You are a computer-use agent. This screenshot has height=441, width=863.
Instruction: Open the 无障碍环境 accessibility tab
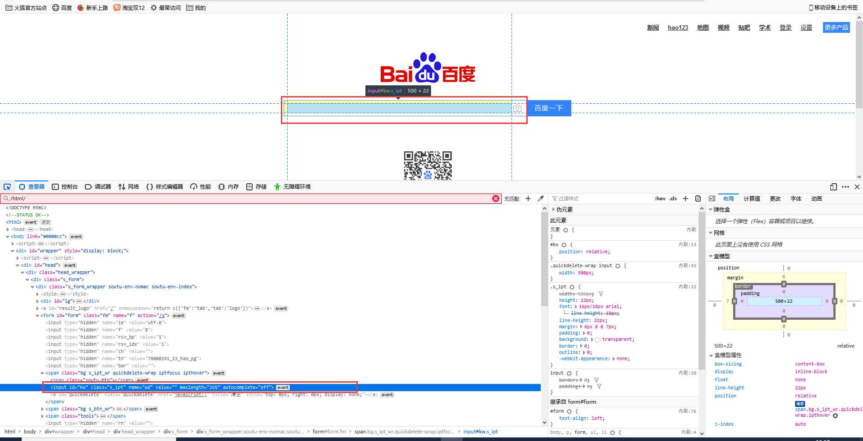point(292,187)
